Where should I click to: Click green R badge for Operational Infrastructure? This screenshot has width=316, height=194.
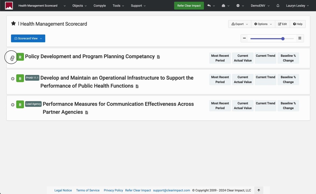click(x=20, y=78)
